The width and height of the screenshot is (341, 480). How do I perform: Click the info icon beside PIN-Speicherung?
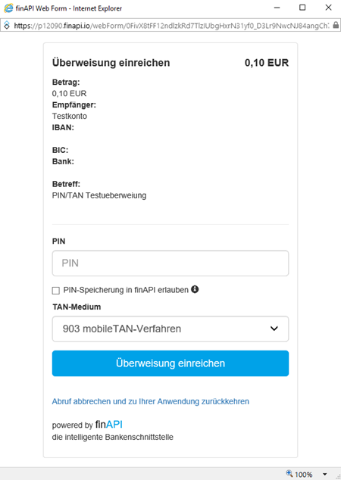point(195,289)
